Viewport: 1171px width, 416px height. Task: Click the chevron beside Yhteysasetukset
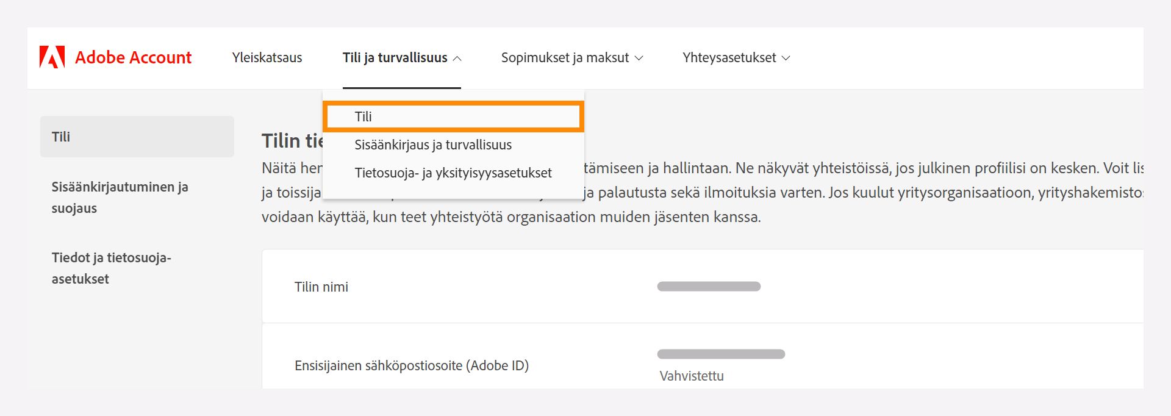tap(786, 58)
